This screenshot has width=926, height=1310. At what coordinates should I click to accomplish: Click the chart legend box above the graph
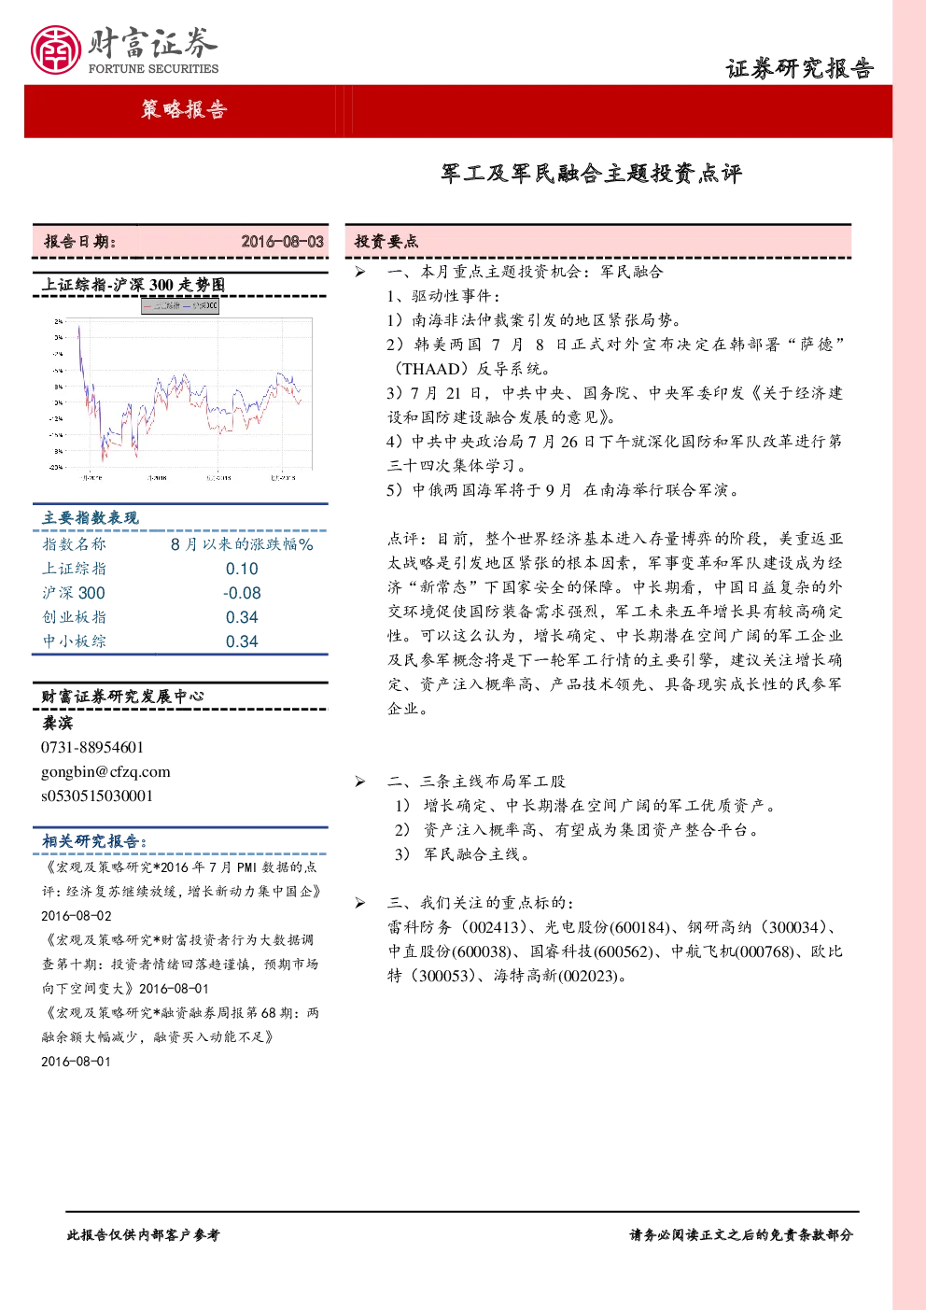(180, 305)
